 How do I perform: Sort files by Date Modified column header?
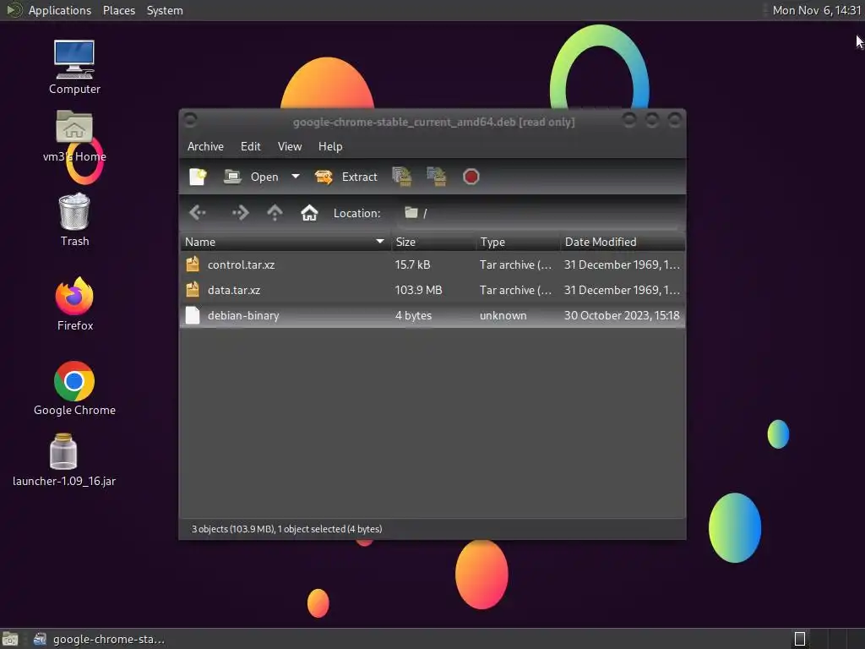623,242
